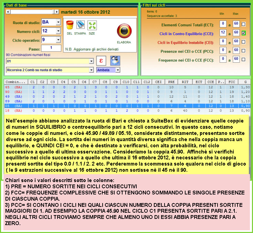Enable the Cicli in Equilibrio Instabile checkbox
The image size is (253, 233).
[x=243, y=42]
